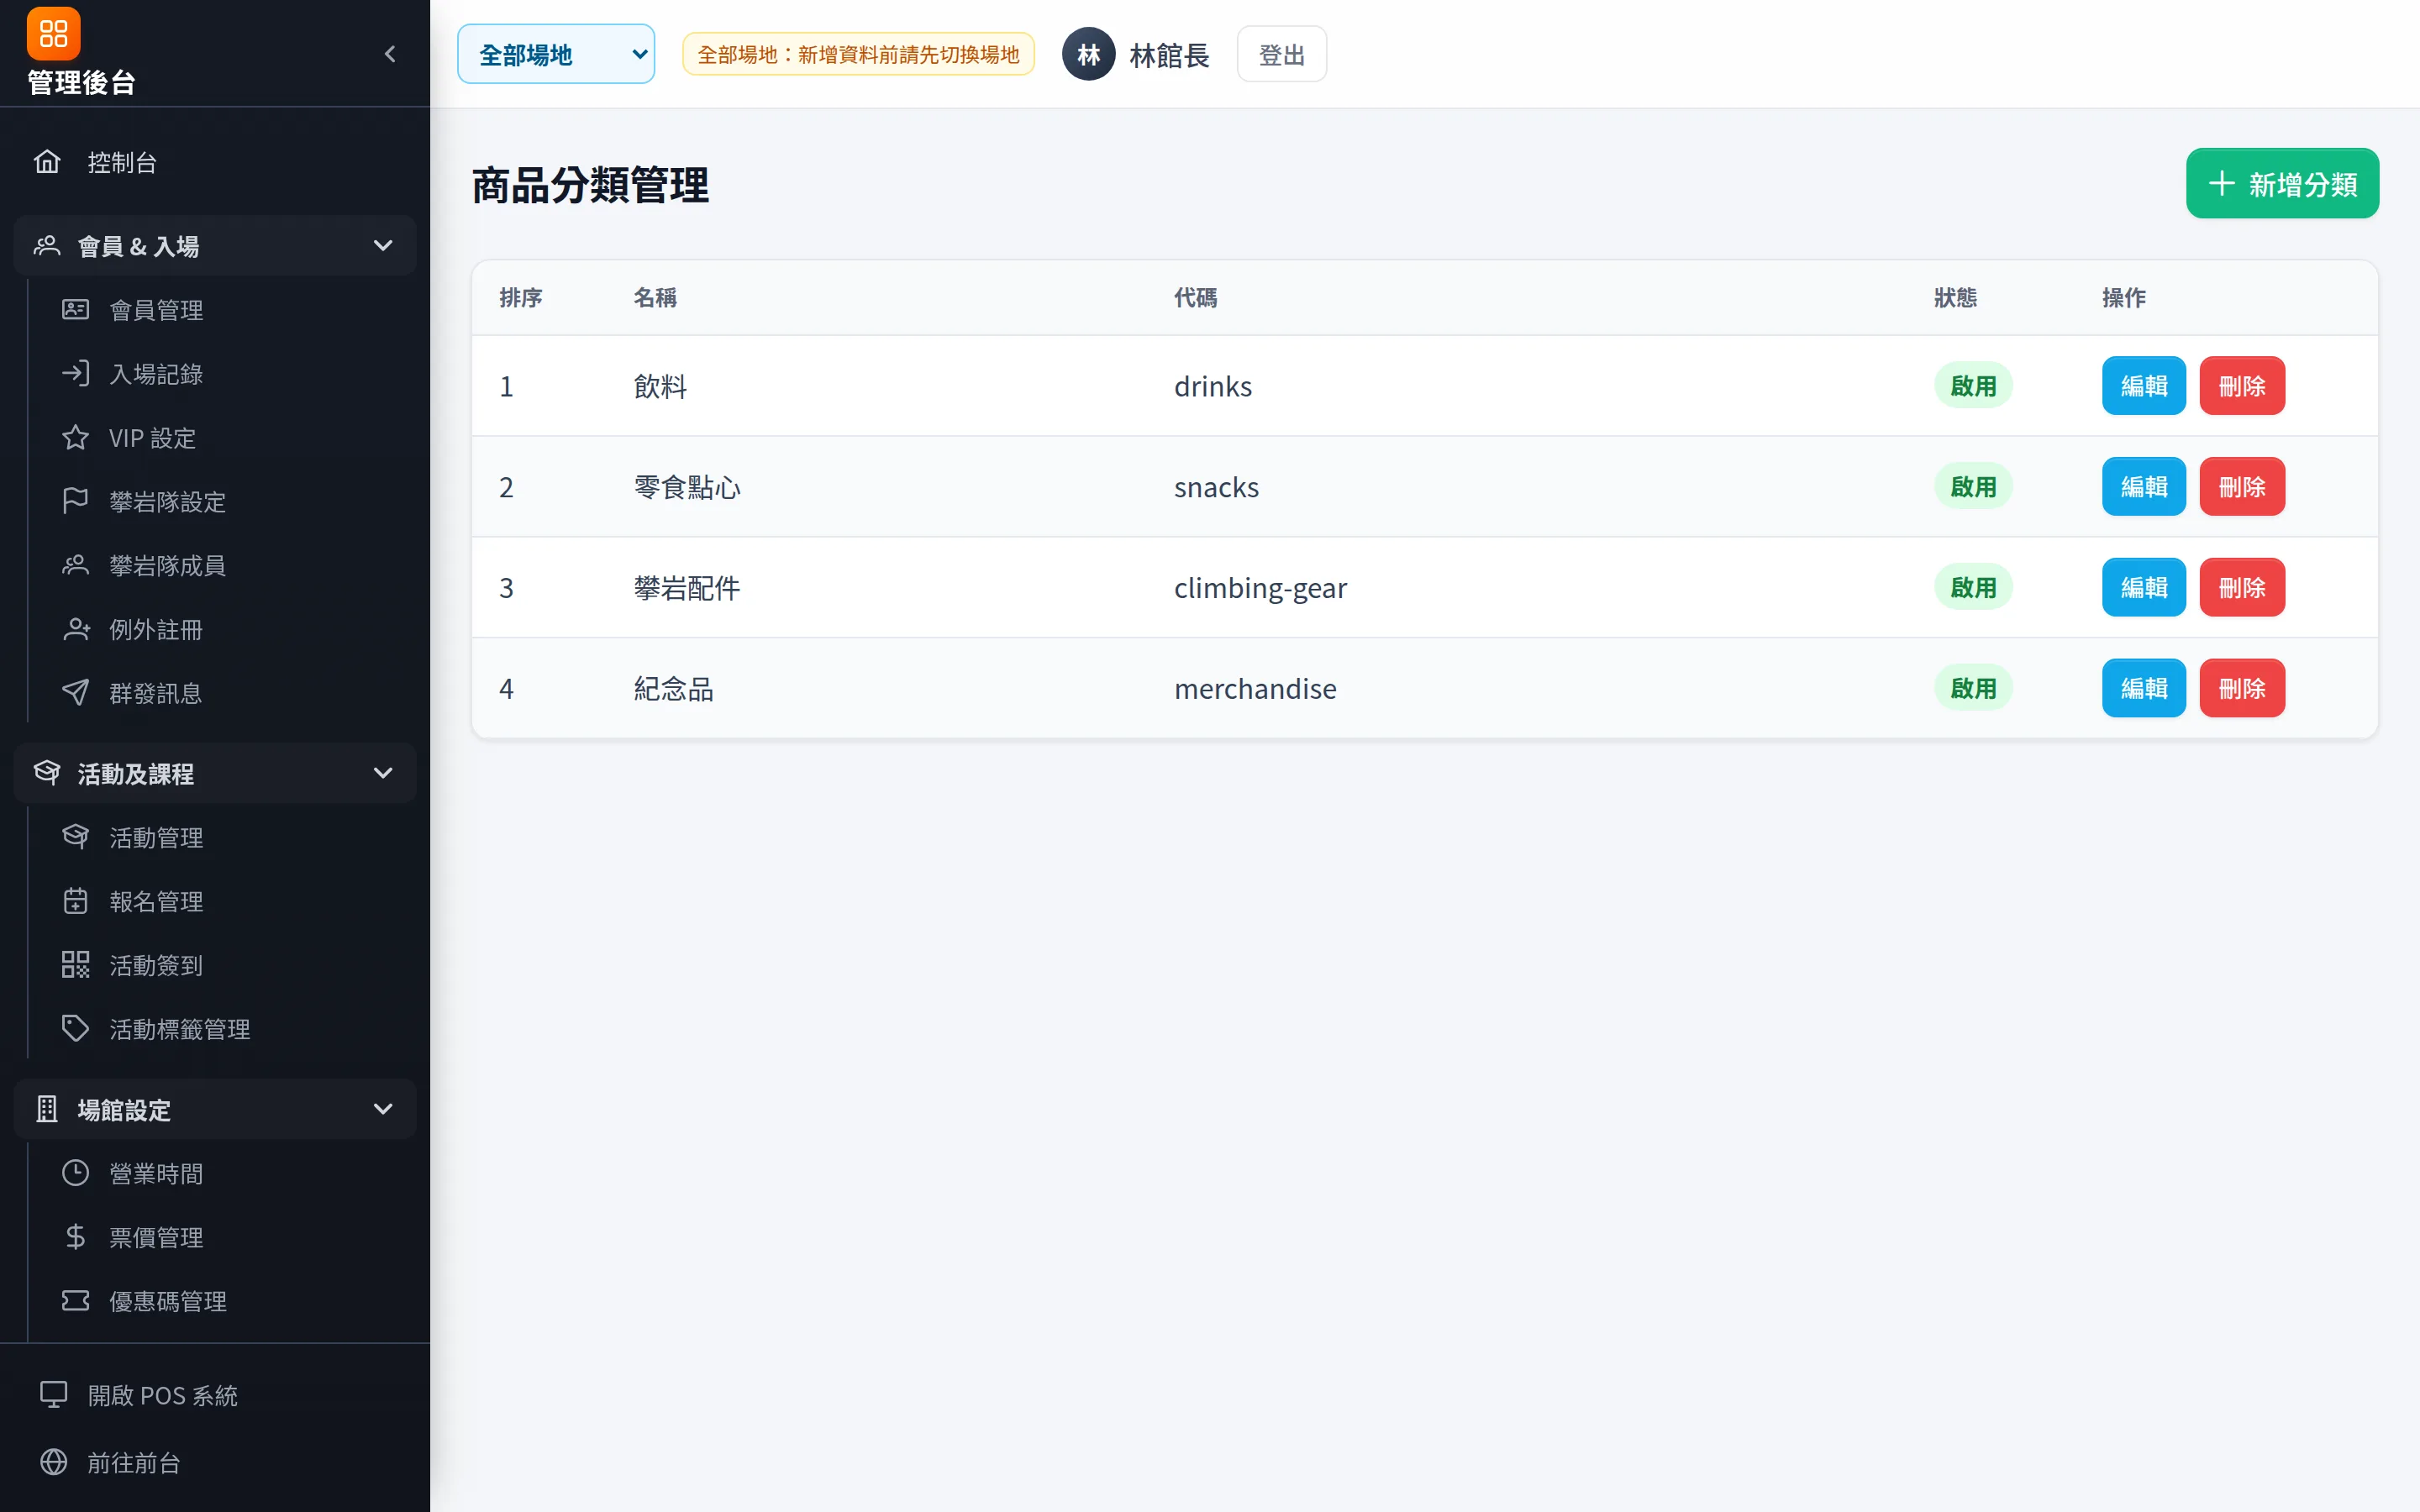Click the 入場記錄 login arrow icon
Viewport: 2420px width, 1512px height.
tap(75, 374)
